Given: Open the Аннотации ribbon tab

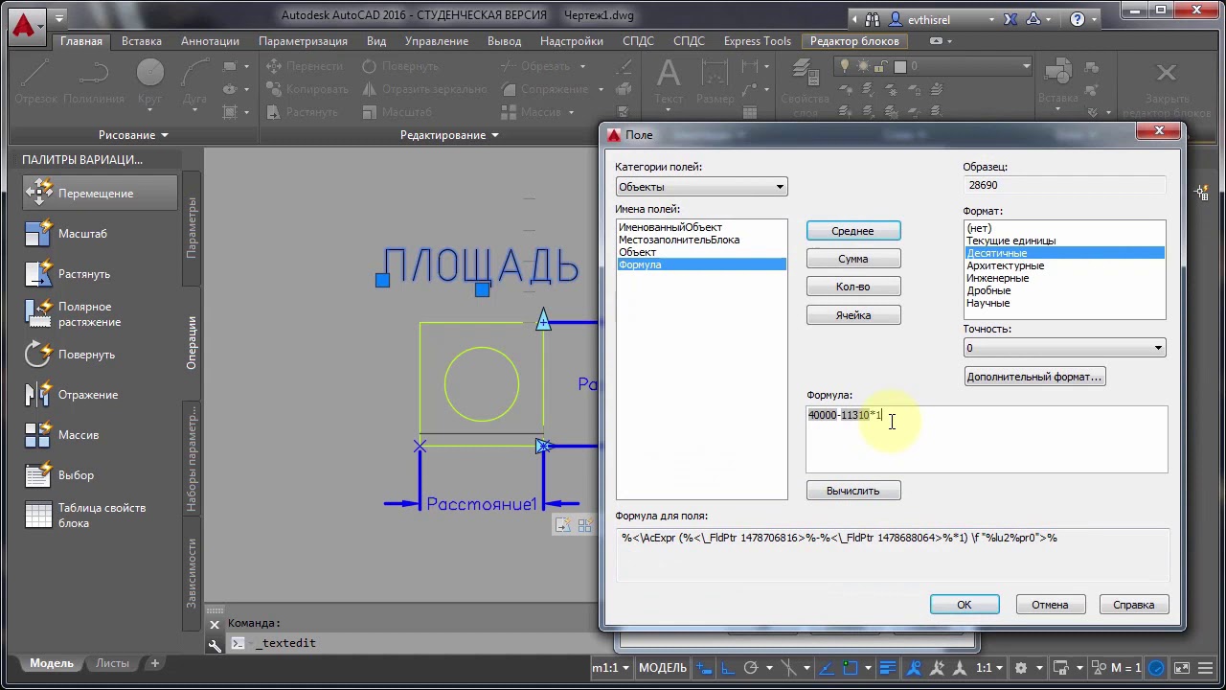Looking at the screenshot, I should click(x=210, y=41).
